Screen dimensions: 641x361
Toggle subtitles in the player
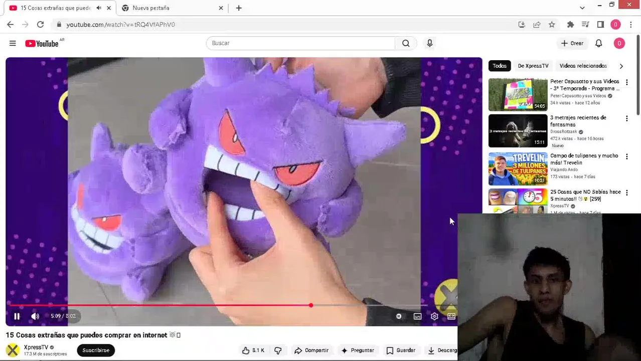(417, 316)
